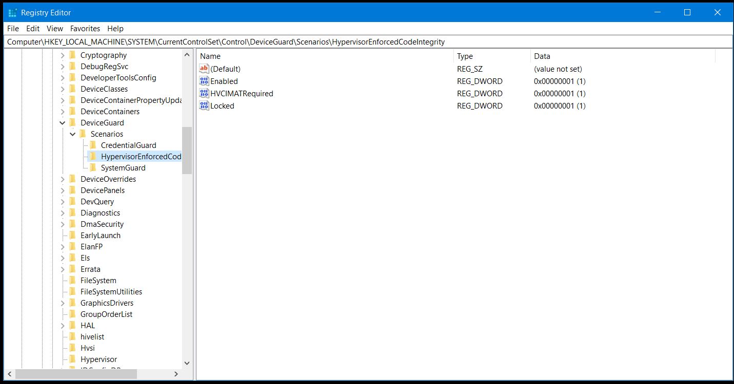Expand the Diagnostics tree node

coord(63,213)
